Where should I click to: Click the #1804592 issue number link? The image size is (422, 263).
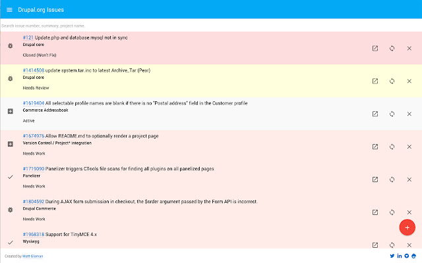point(34,202)
